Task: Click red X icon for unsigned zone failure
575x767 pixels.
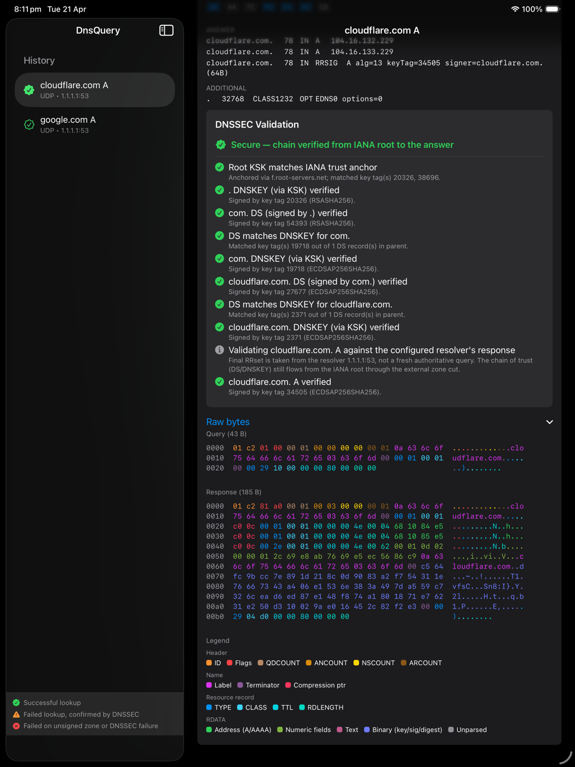Action: pyautogui.click(x=16, y=726)
